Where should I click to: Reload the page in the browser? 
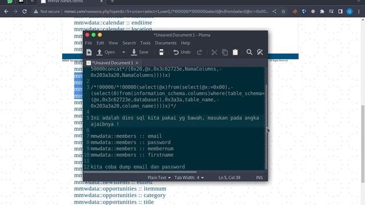25,11
